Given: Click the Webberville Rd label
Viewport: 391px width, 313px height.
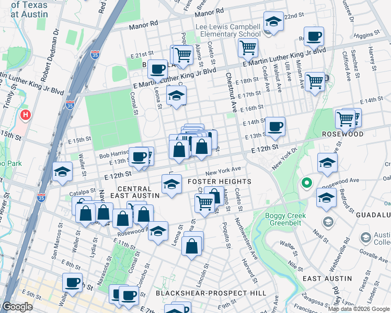Looking at the screenshot, I should [x=340, y=255].
